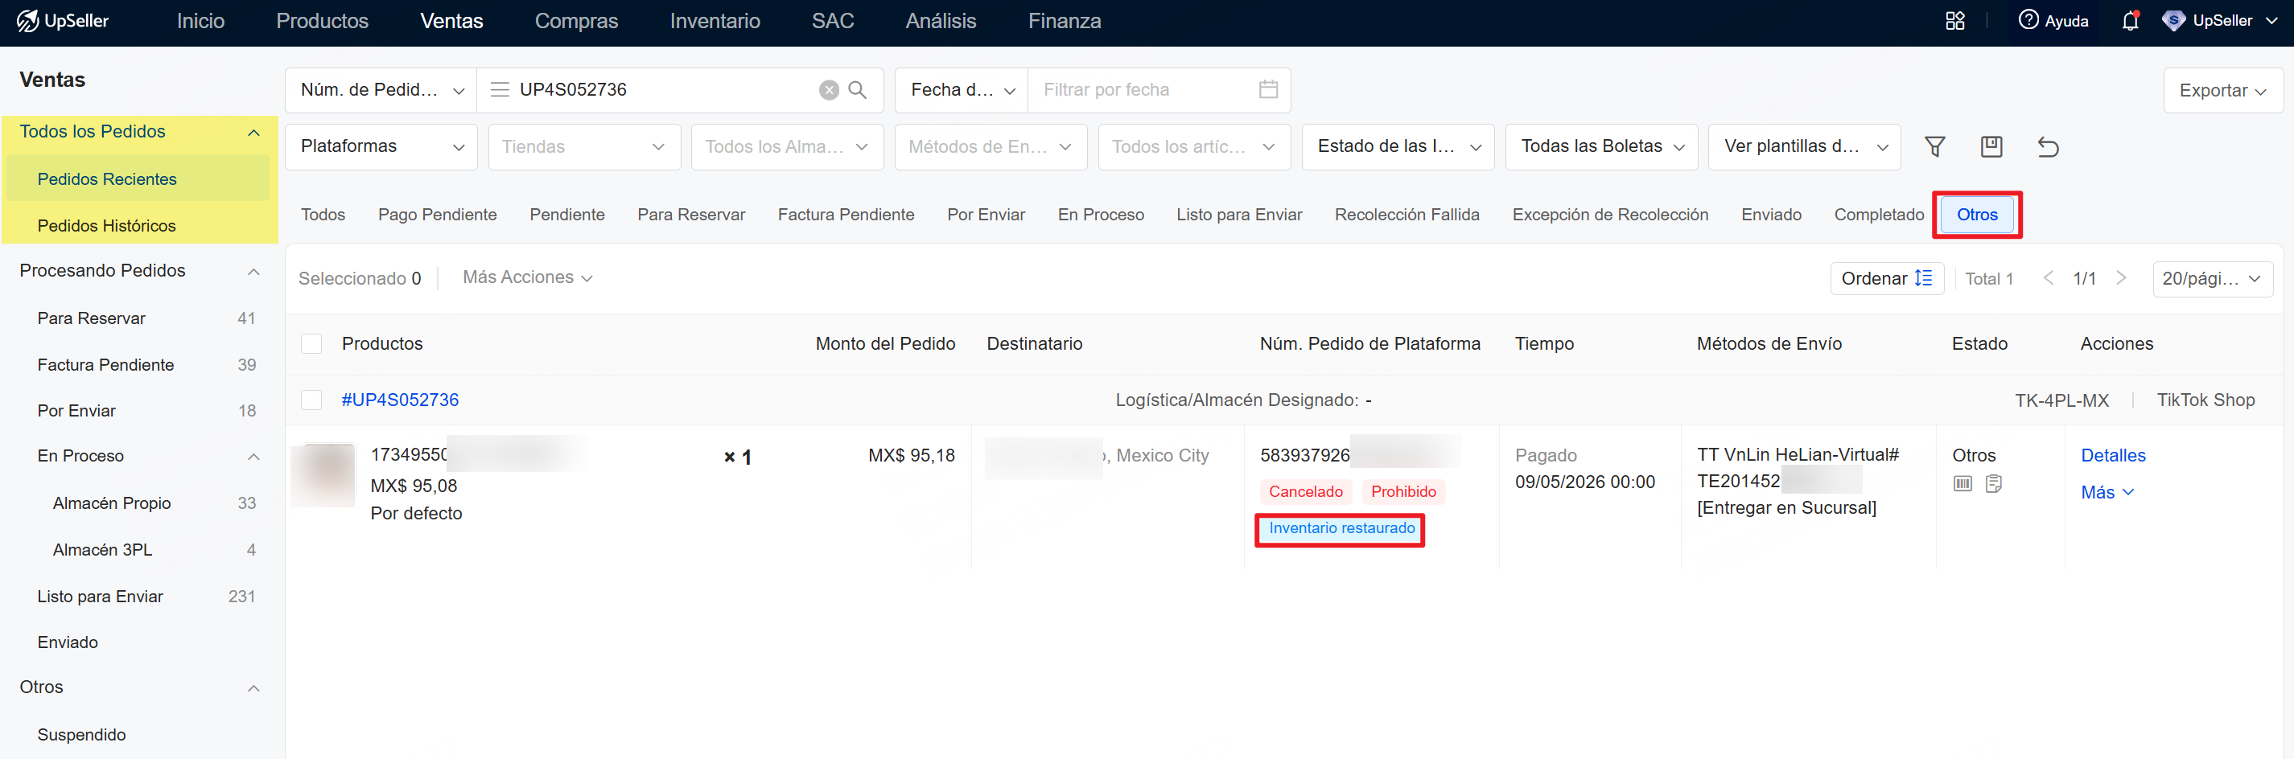This screenshot has width=2294, height=759.
Task: Open the Tiendas dropdown
Action: [x=584, y=147]
